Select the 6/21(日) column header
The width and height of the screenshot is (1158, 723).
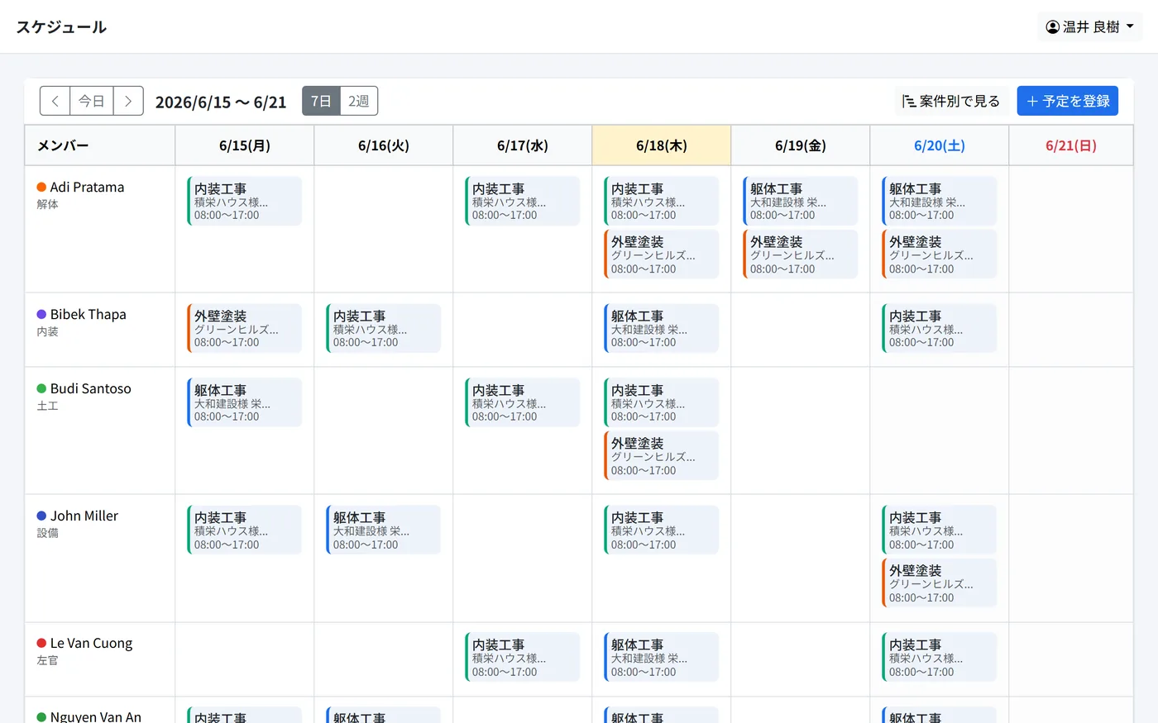click(1071, 145)
